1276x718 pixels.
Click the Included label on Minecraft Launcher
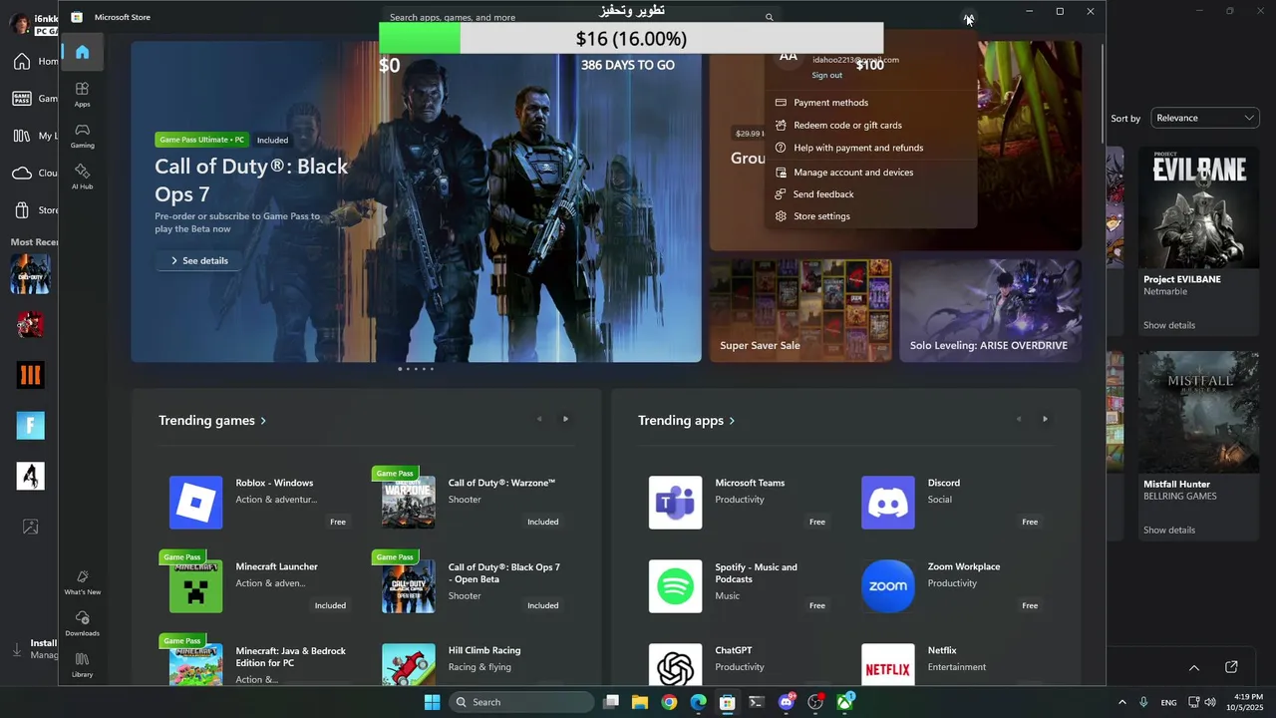(330, 605)
